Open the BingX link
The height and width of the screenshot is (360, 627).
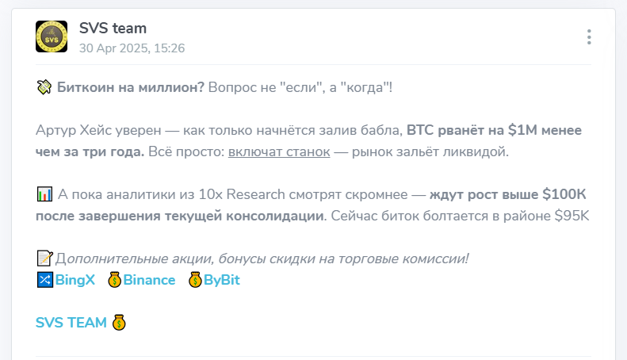(x=75, y=280)
